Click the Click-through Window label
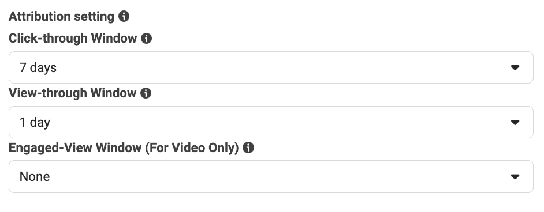This screenshot has height=212, width=544. click(x=73, y=39)
